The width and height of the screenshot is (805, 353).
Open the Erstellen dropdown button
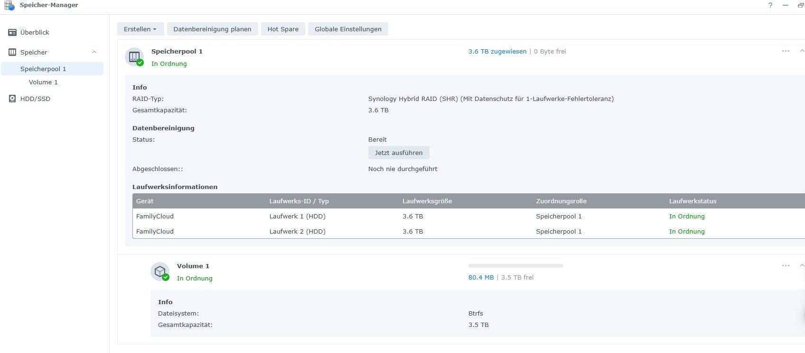coord(140,29)
